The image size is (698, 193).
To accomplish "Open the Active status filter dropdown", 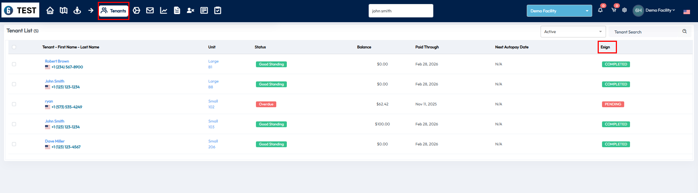I will click(x=573, y=32).
